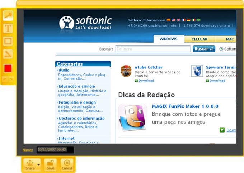Image resolution: width=244 pixels, height=173 pixels.
Task: Cancel the capture
Action: pos(67,165)
